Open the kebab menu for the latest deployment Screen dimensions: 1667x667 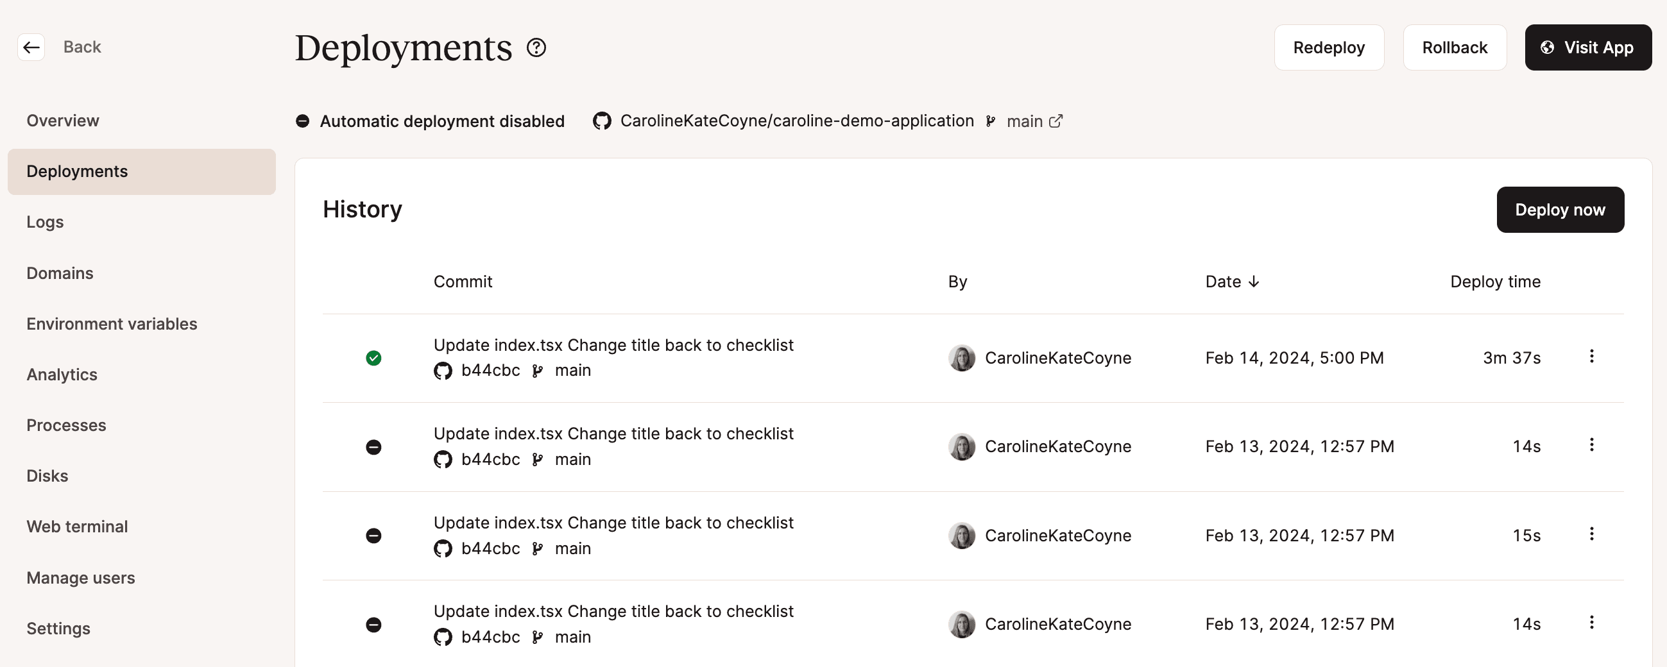(1592, 357)
